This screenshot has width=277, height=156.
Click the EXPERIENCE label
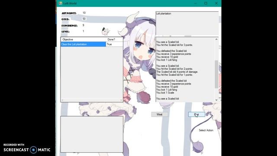point(69,26)
